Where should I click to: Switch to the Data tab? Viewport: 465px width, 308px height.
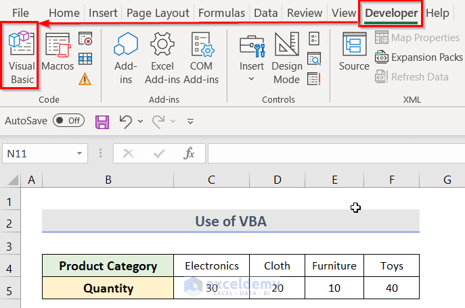[x=266, y=13]
